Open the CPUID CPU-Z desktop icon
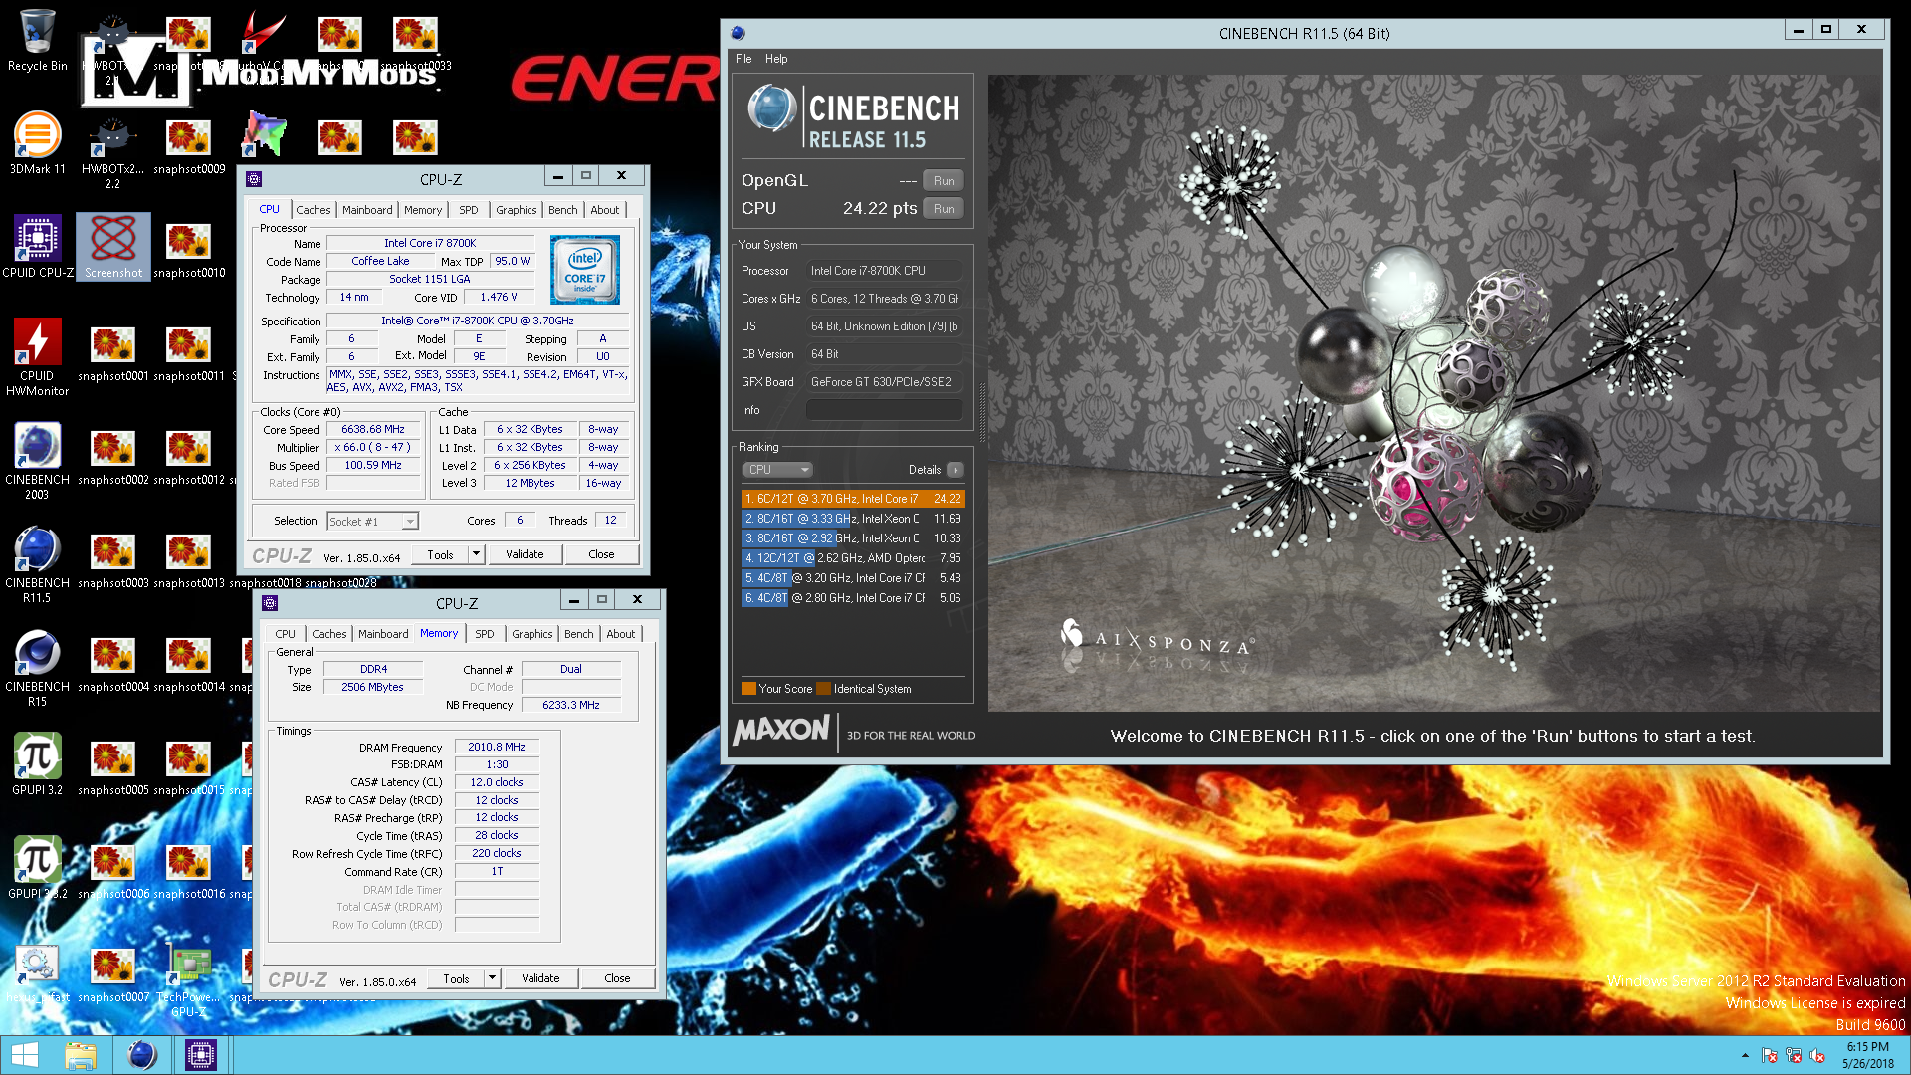This screenshot has width=1911, height=1075. click(37, 248)
